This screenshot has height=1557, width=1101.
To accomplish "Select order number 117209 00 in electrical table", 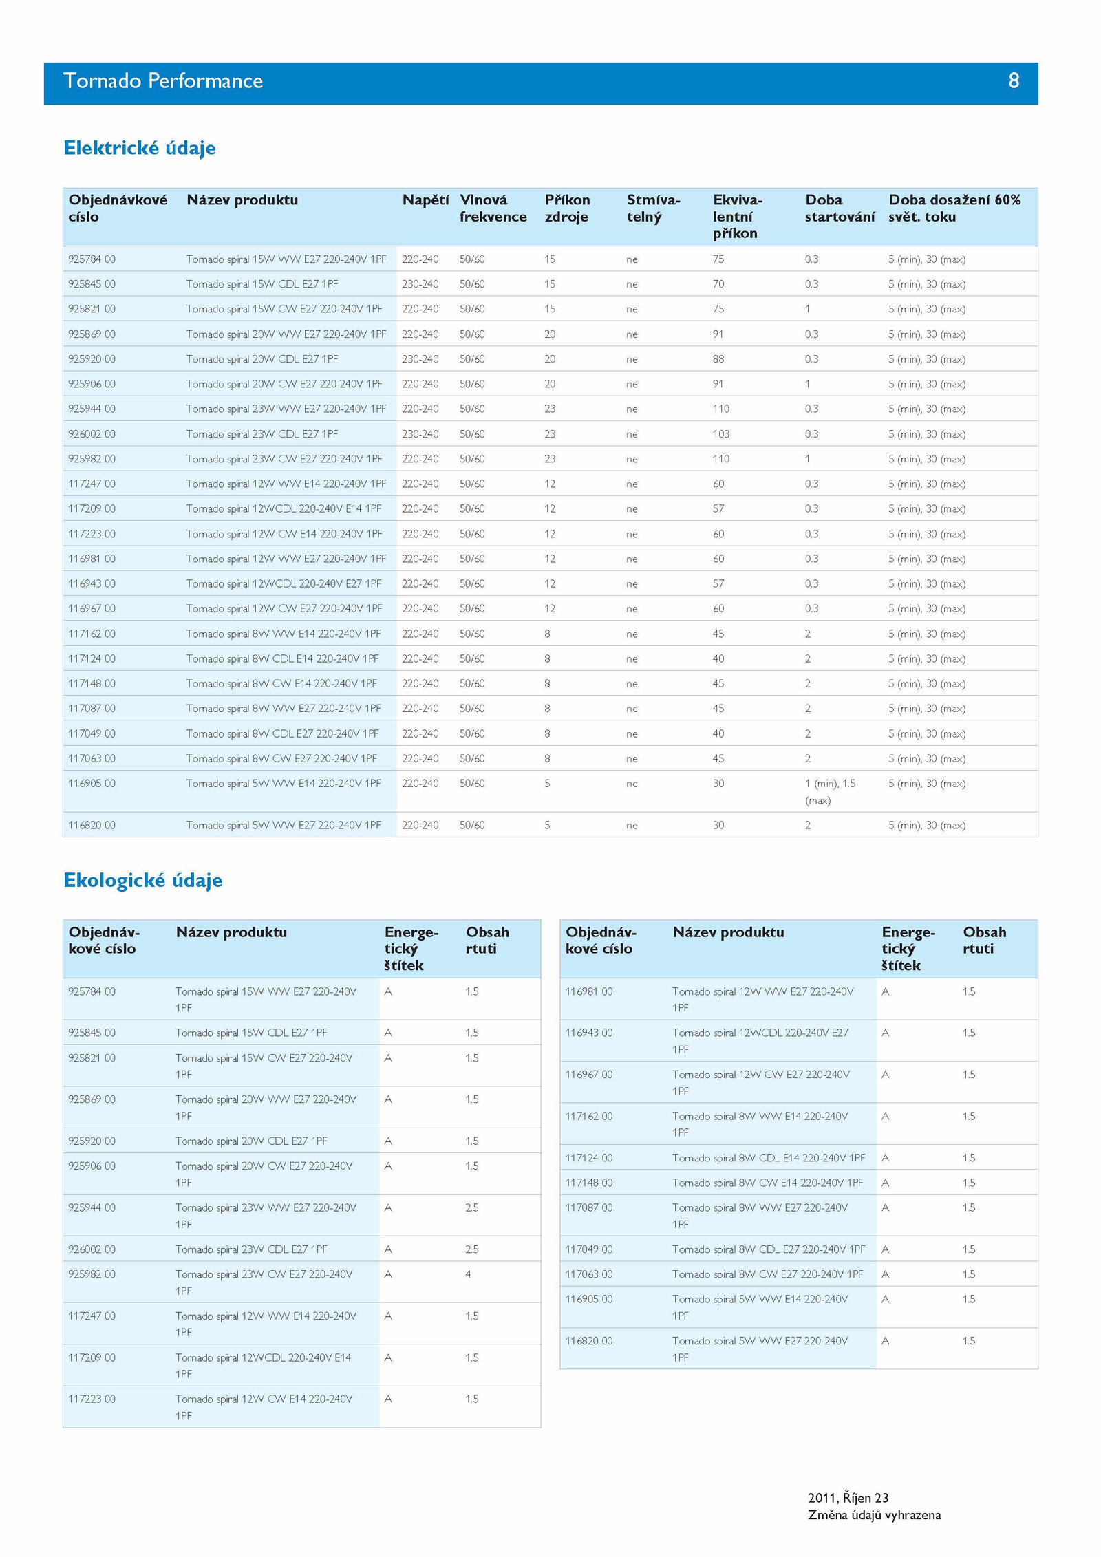I will pyautogui.click(x=92, y=508).
